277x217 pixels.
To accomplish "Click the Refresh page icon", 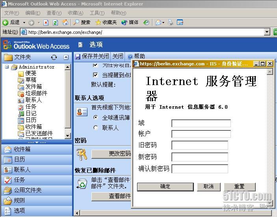I will pos(56,22).
